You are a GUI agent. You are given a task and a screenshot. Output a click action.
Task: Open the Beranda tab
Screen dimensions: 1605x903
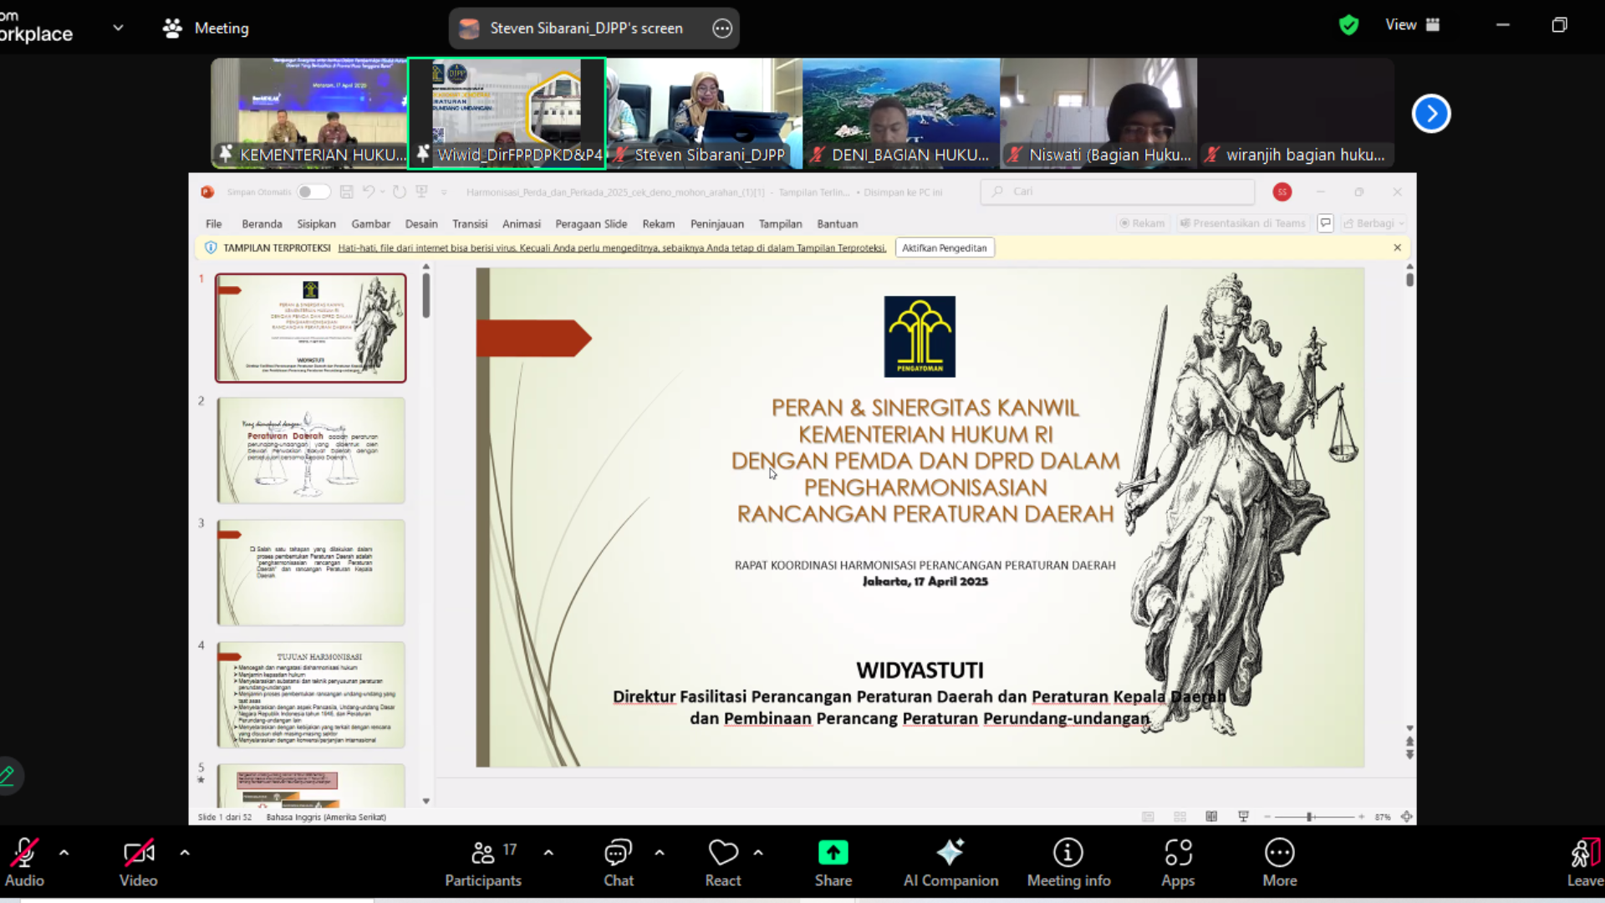pos(262,224)
